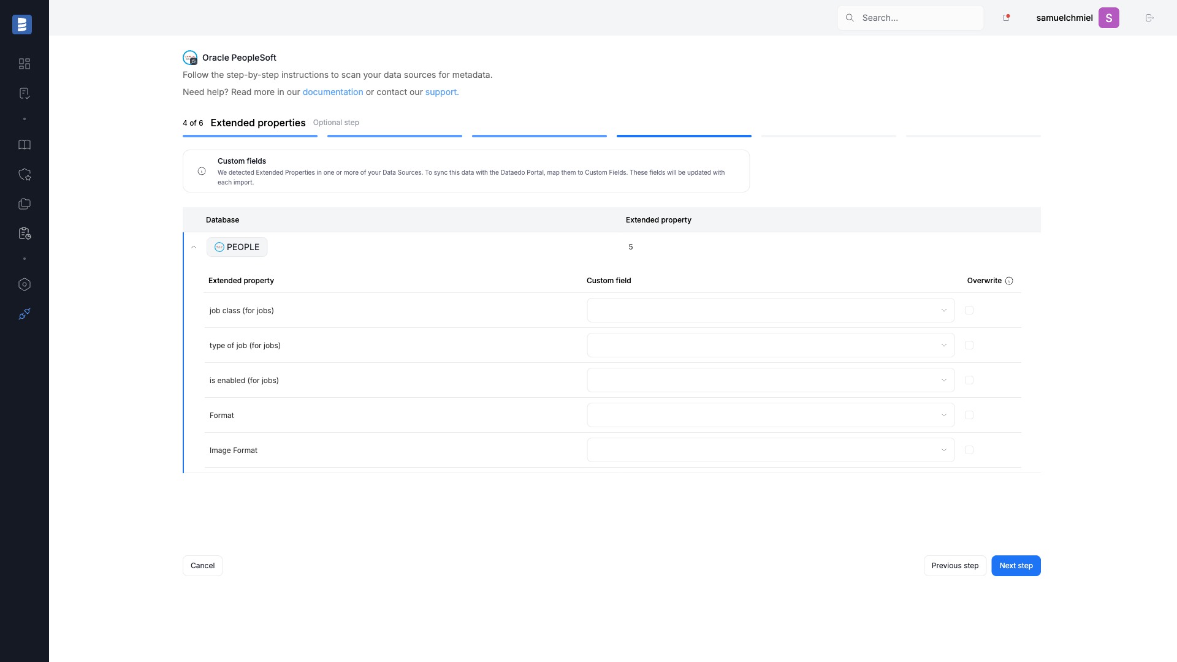Click the Database column header
This screenshot has height=662, width=1177.
tap(223, 220)
